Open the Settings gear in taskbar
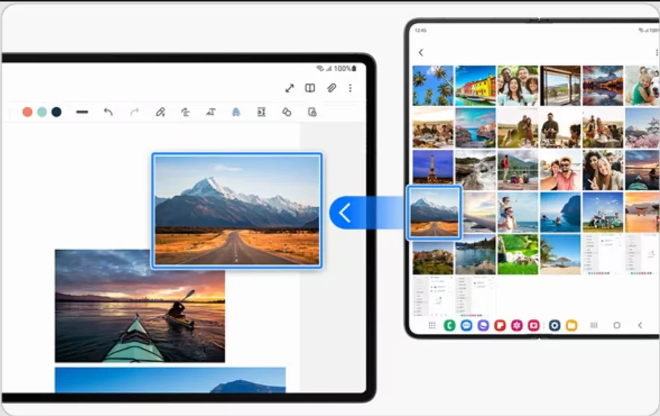The width and height of the screenshot is (660, 416). (x=555, y=325)
